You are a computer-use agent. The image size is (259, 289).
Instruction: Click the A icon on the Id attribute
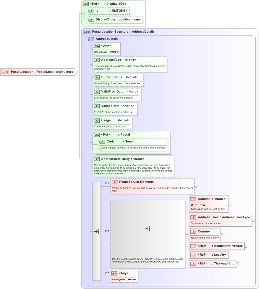91,11
